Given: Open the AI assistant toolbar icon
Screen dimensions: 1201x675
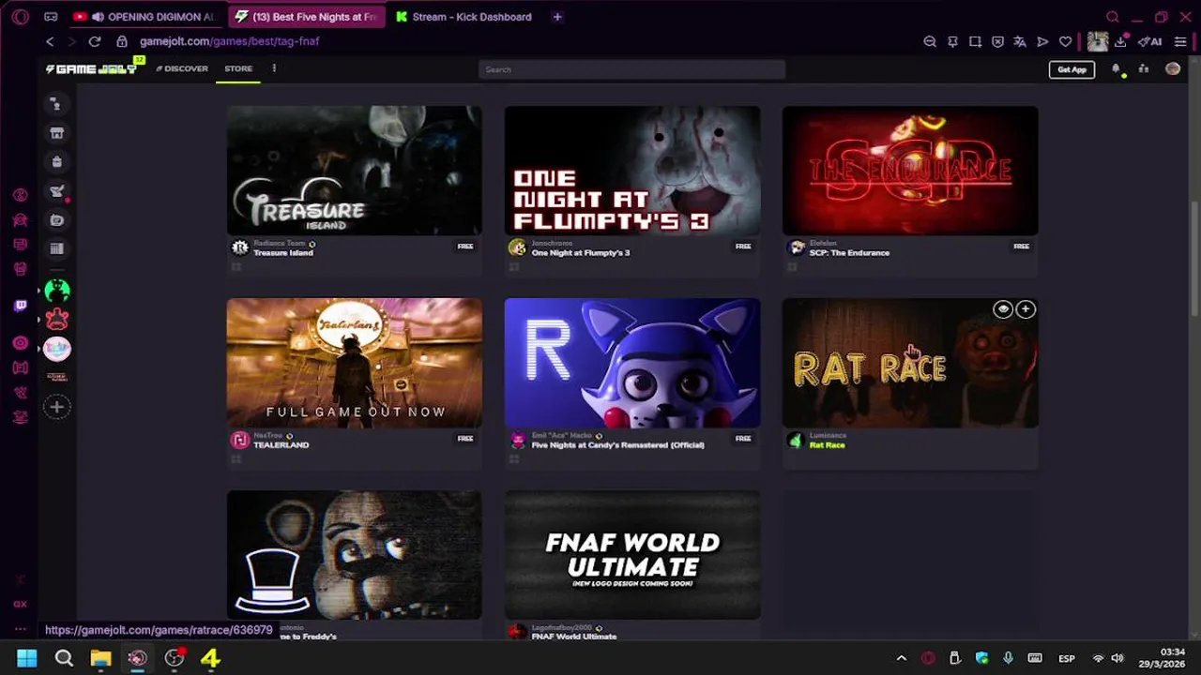Looking at the screenshot, I should [1150, 41].
